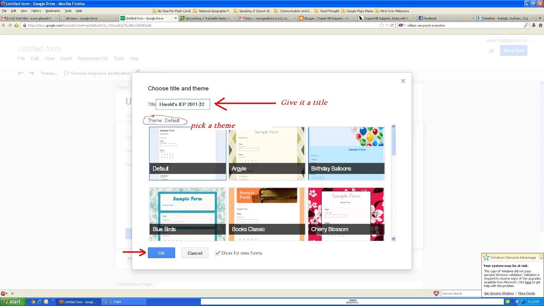Select the Birthday Balloons theme thumbnail

[346, 153]
